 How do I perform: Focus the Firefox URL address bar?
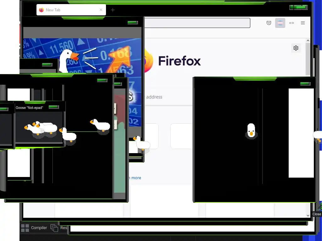click(197, 23)
